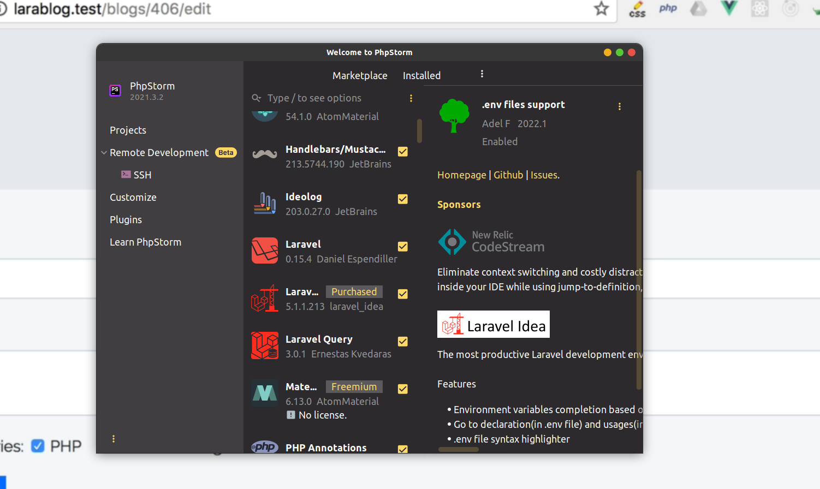Toggle the PHP Annotations plugin checkbox
The width and height of the screenshot is (820, 489).
tap(403, 449)
